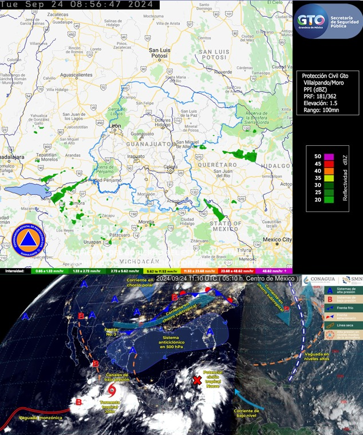
Task: Select the yellow 35 dBZ color swatch
Action: pyautogui.click(x=329, y=178)
